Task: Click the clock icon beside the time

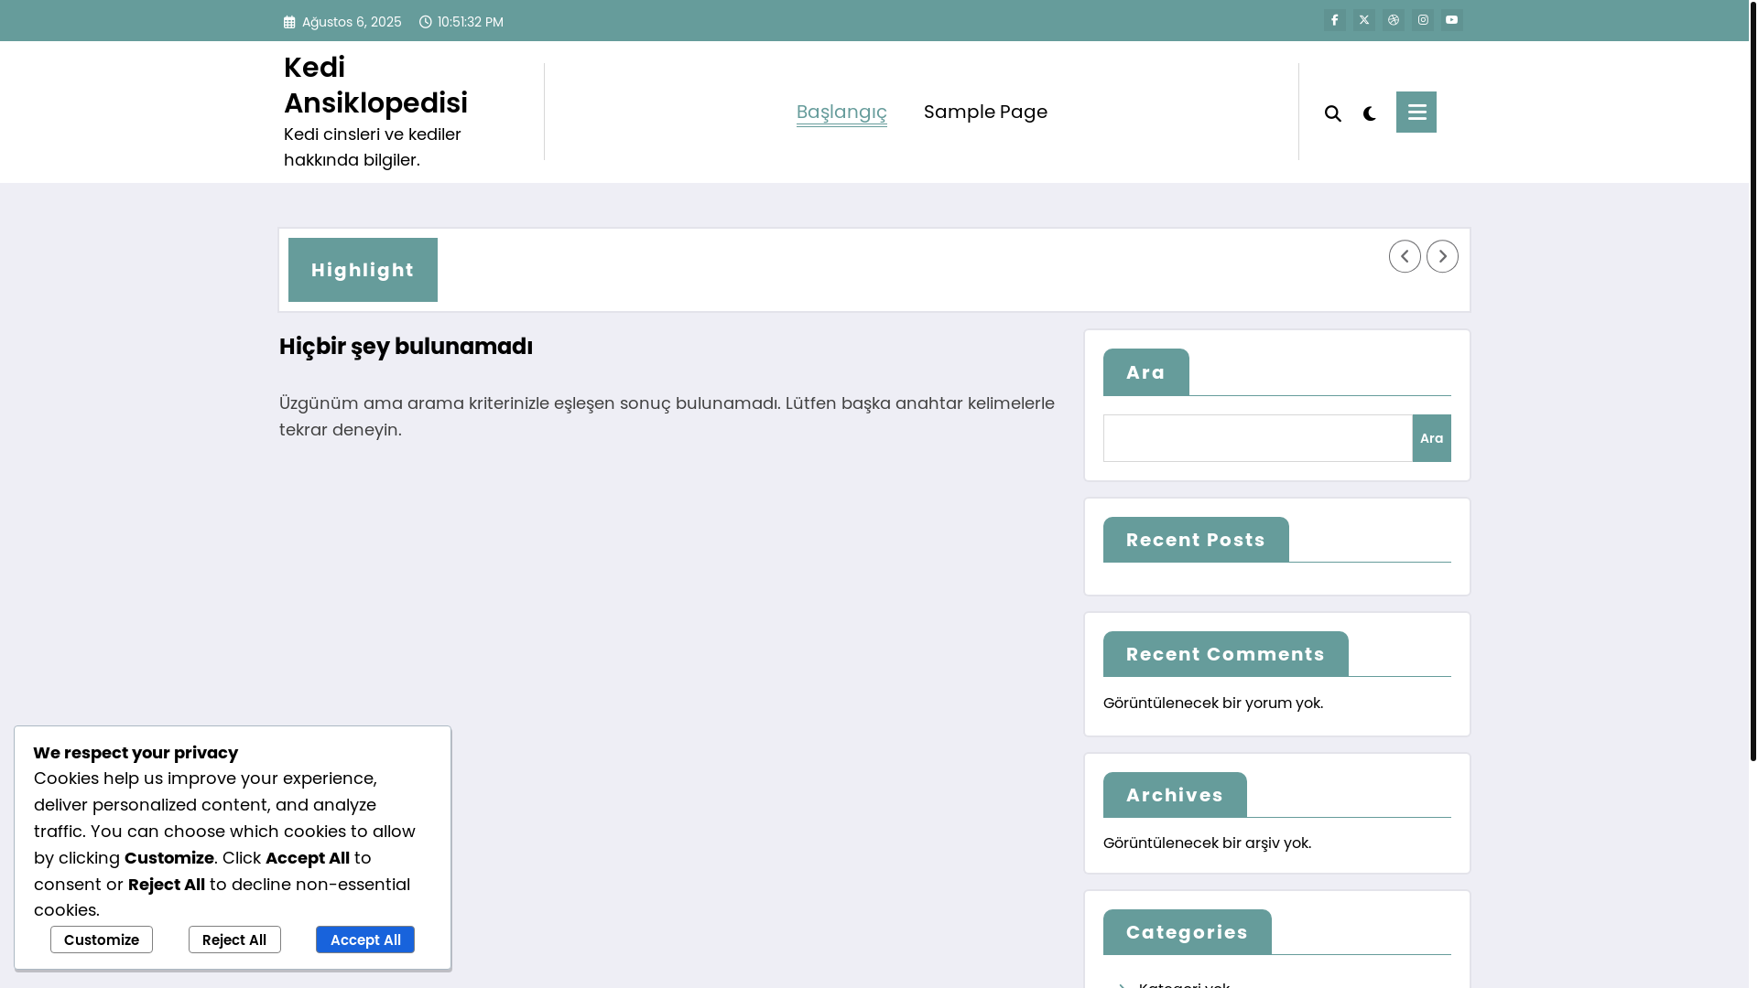Action: [425, 21]
